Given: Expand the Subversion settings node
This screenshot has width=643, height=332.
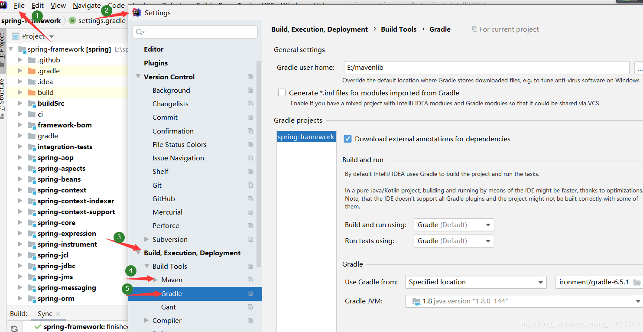Looking at the screenshot, I should (x=146, y=239).
